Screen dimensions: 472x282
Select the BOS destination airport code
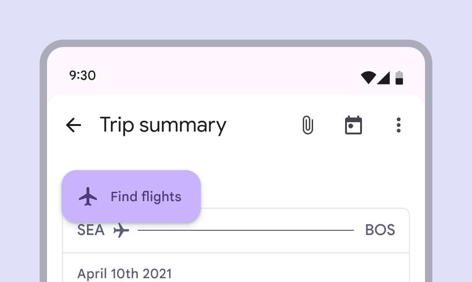tap(380, 230)
